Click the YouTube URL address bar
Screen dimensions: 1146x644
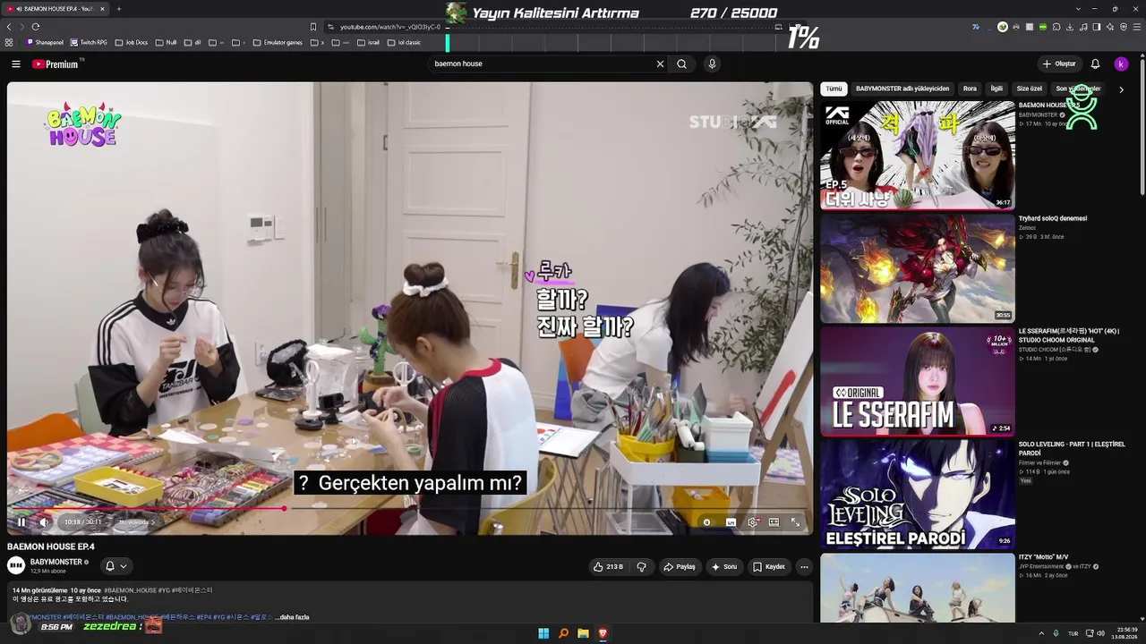tap(389, 27)
